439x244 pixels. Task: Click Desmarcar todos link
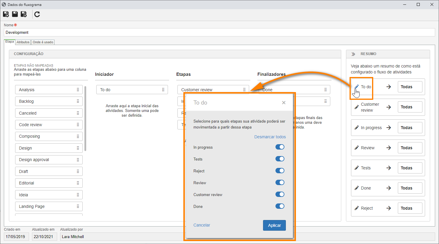click(x=270, y=137)
